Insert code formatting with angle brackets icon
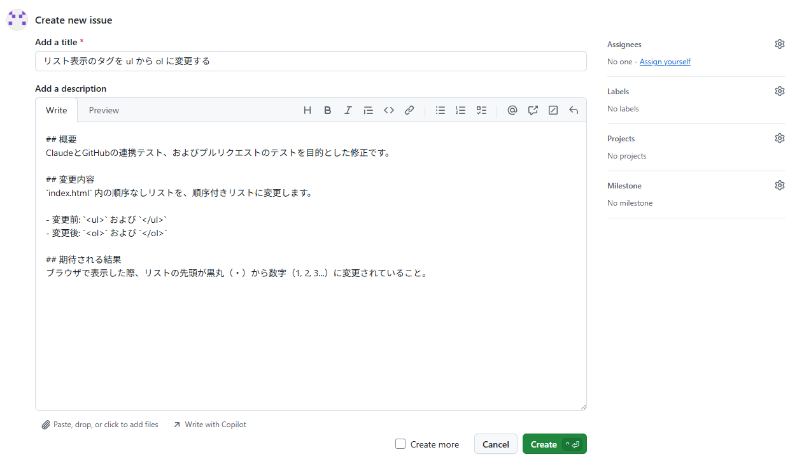Viewport: 797px width, 473px height. coord(389,110)
